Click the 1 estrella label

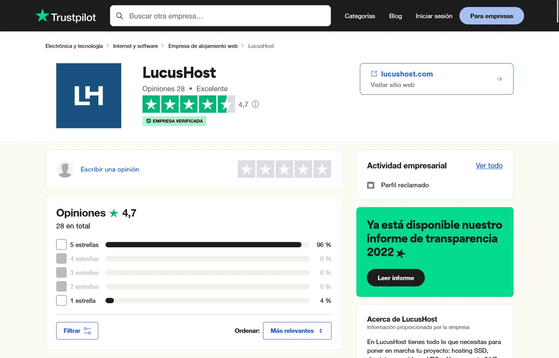[x=83, y=301]
